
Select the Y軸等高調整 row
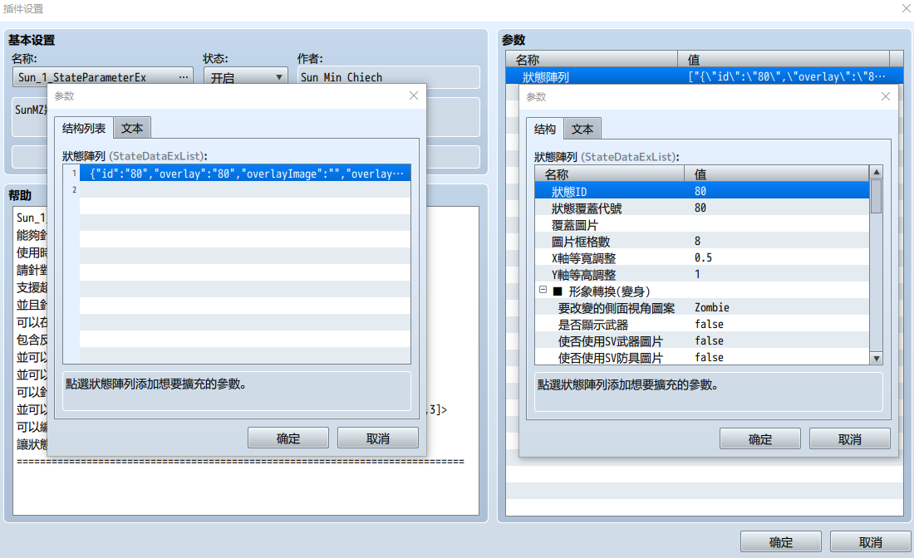pyautogui.click(x=702, y=274)
